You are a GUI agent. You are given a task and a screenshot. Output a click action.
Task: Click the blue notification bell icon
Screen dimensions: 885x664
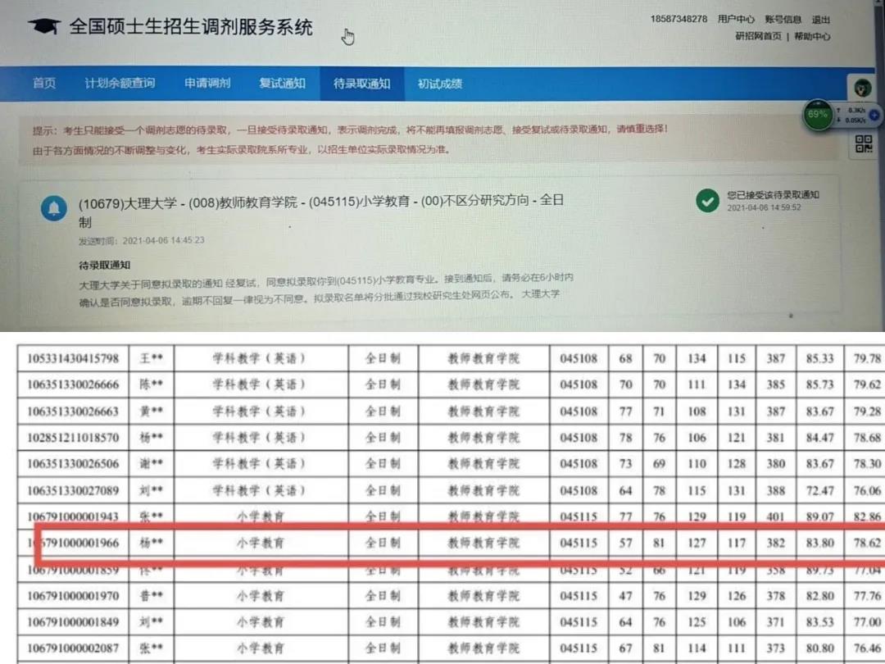(54, 208)
